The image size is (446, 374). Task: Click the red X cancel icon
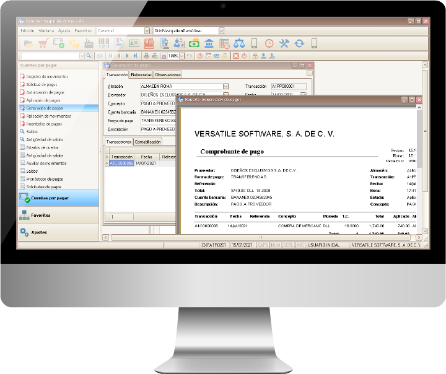coord(236,56)
